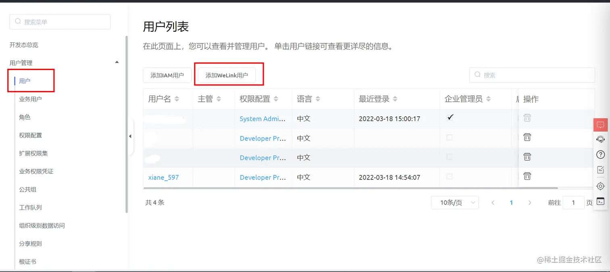The image size is (610, 272).
Task: Open 根证书 in the sidebar
Action: 27,262
